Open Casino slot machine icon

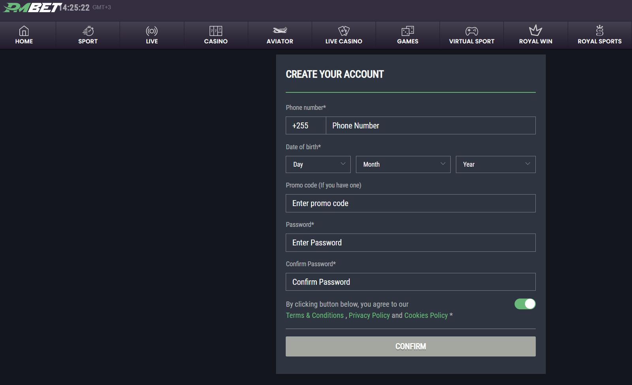(x=216, y=31)
